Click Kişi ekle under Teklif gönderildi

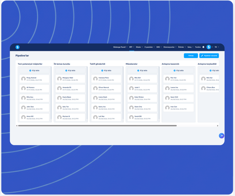point(106,71)
